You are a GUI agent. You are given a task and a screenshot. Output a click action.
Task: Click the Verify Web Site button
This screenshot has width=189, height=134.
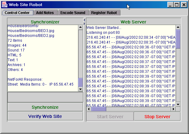click(45, 116)
